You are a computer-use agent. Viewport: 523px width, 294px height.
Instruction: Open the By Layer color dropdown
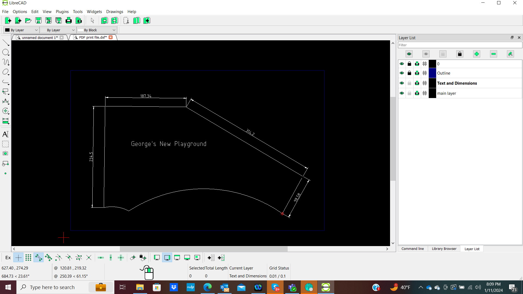pos(21,30)
